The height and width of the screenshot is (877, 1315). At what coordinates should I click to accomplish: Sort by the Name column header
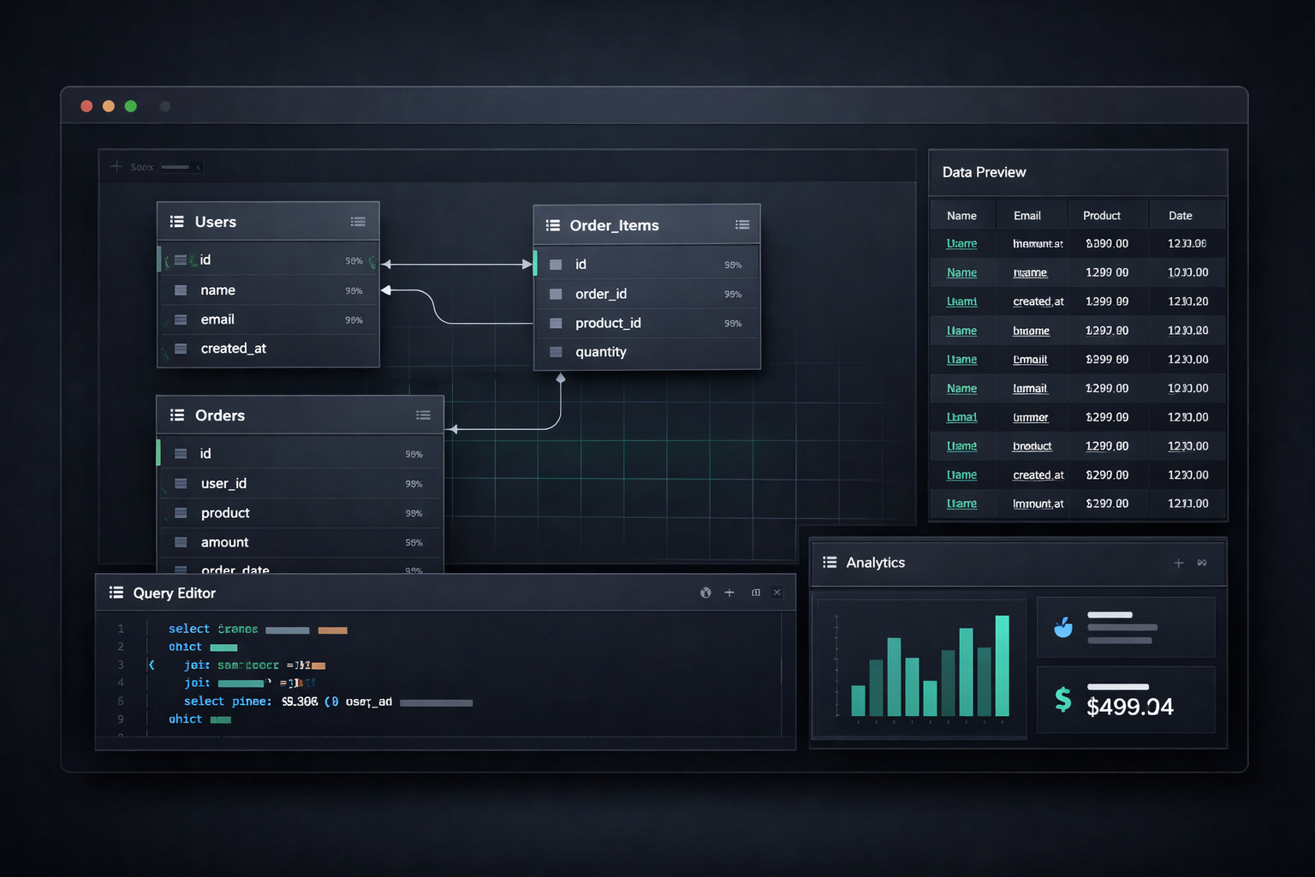(961, 216)
